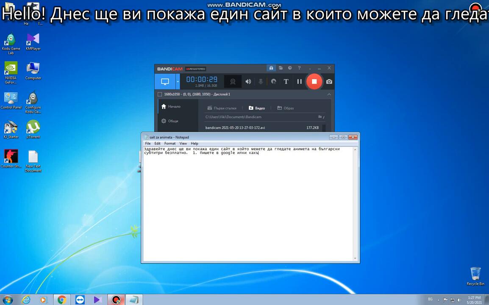The width and height of the screenshot is (489, 305).
Task: Switch to the Видео tab
Action: [257, 108]
